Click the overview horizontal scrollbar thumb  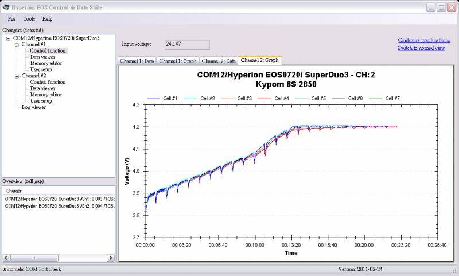click(34, 258)
